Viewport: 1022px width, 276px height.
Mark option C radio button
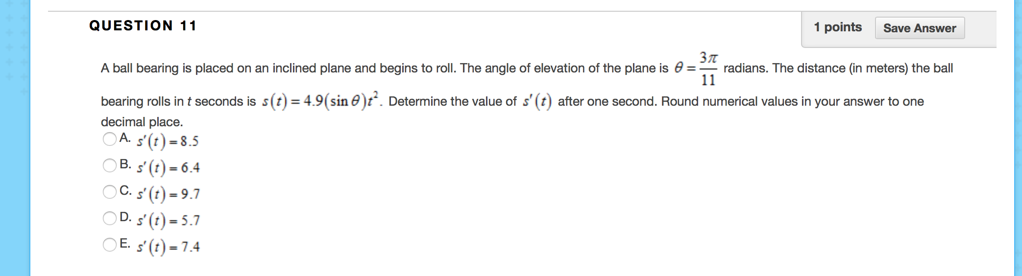[109, 192]
